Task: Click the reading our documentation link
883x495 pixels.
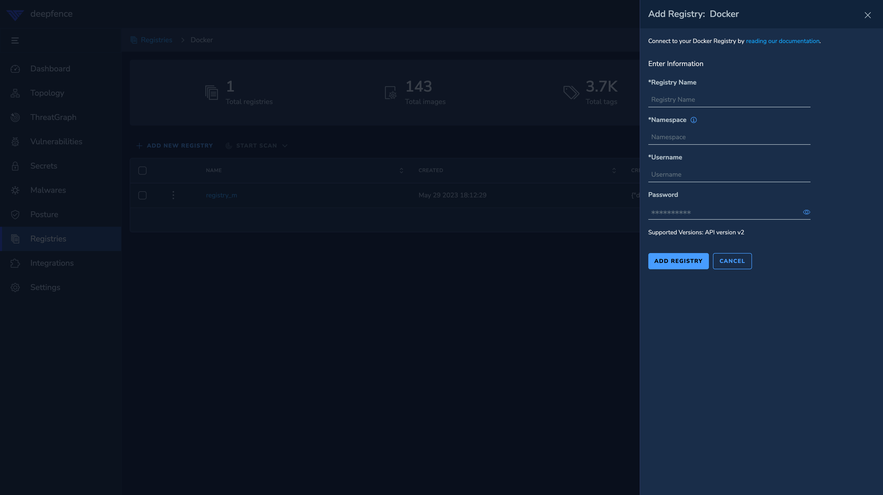Action: coord(782,40)
